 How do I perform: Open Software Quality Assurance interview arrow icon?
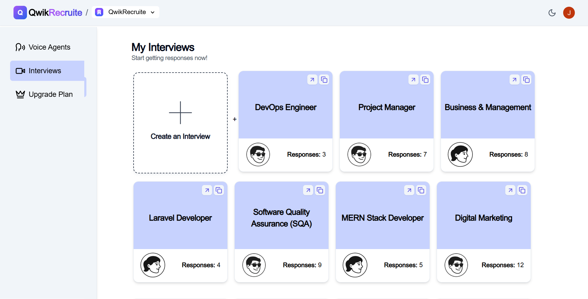pos(308,190)
